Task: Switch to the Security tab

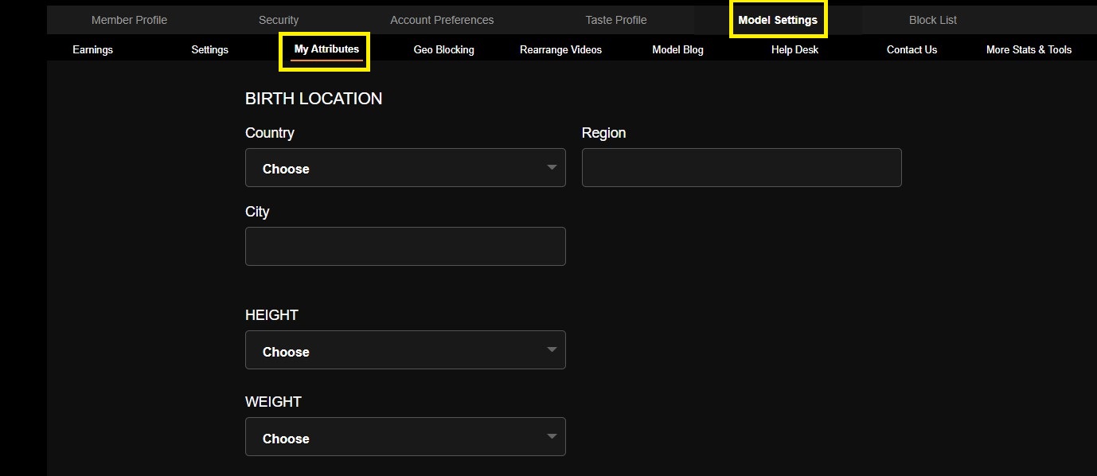Action: click(x=279, y=20)
